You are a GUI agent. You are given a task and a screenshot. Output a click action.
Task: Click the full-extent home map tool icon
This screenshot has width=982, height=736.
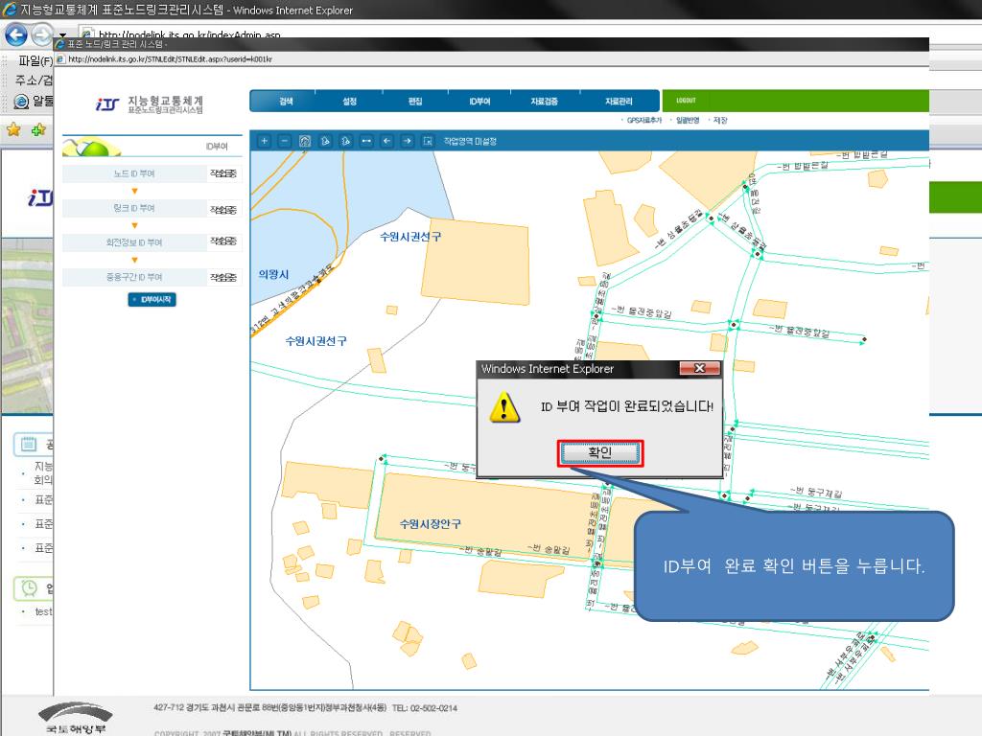click(305, 141)
